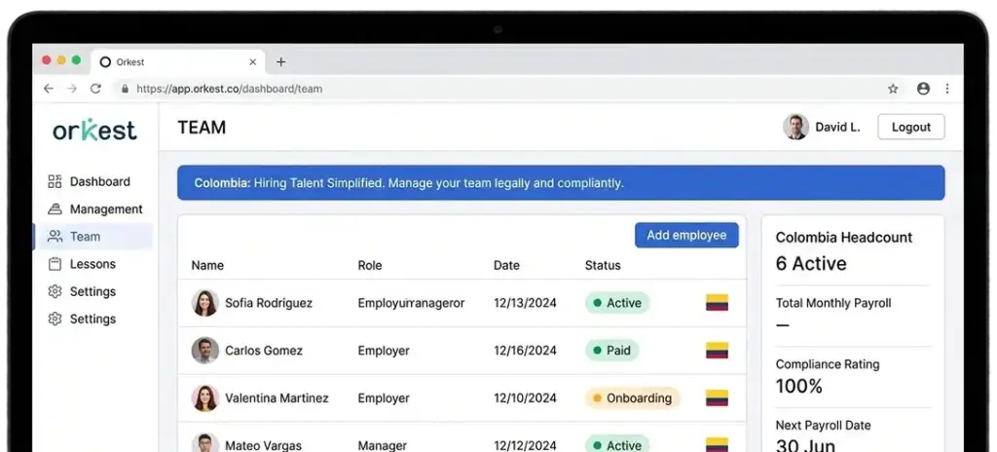Click the site lock icon in address bar

pyautogui.click(x=125, y=89)
